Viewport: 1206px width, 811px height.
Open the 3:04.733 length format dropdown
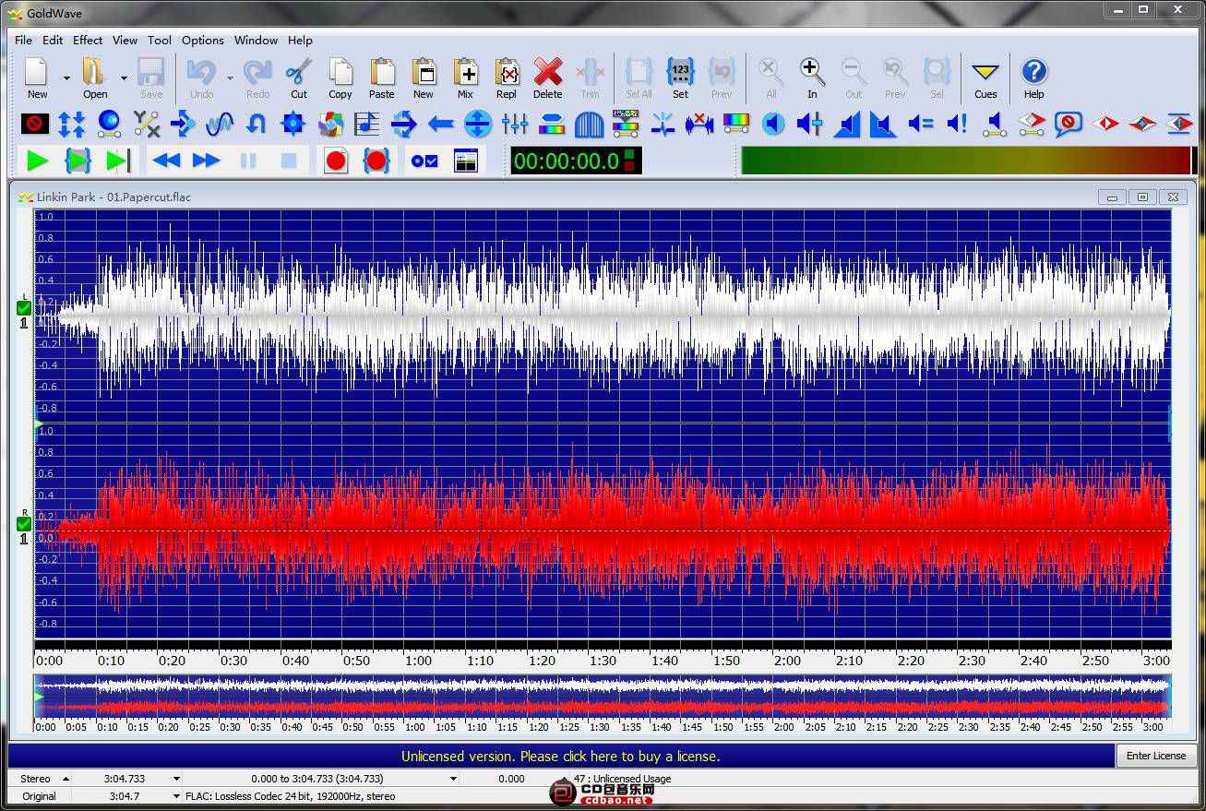176,779
